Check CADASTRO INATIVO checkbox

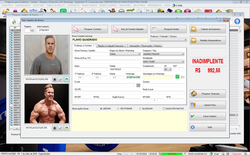164,109
